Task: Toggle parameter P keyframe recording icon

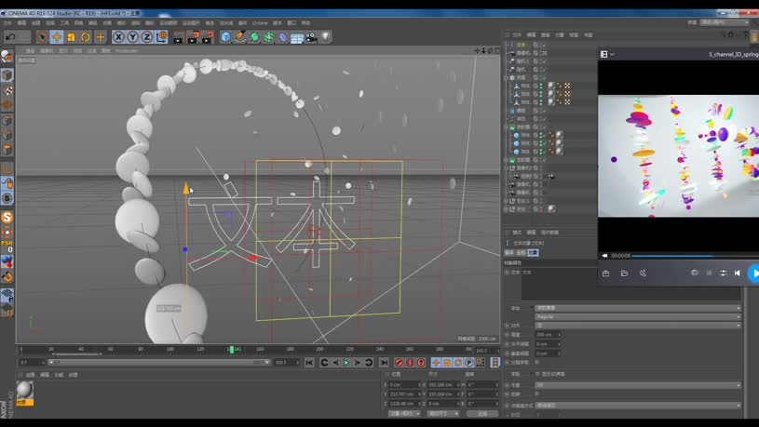Action: tap(469, 362)
